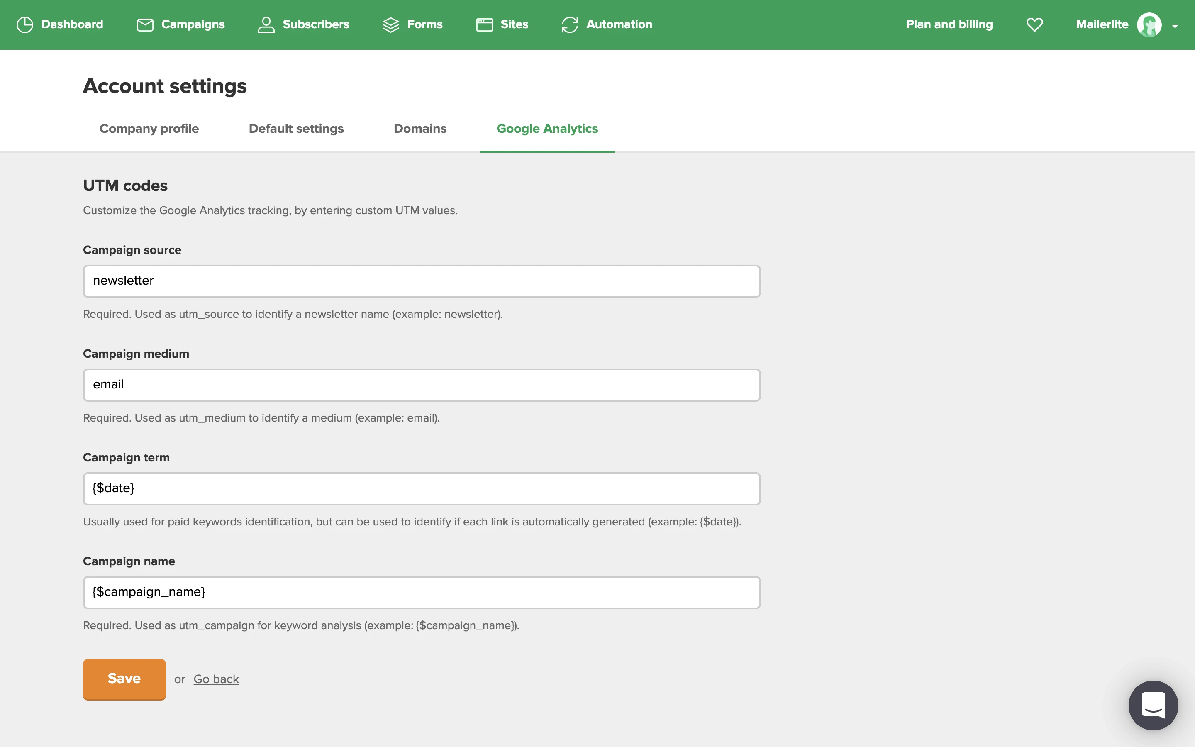The width and height of the screenshot is (1195, 747).
Task: Open Plan and billing page
Action: click(x=949, y=25)
